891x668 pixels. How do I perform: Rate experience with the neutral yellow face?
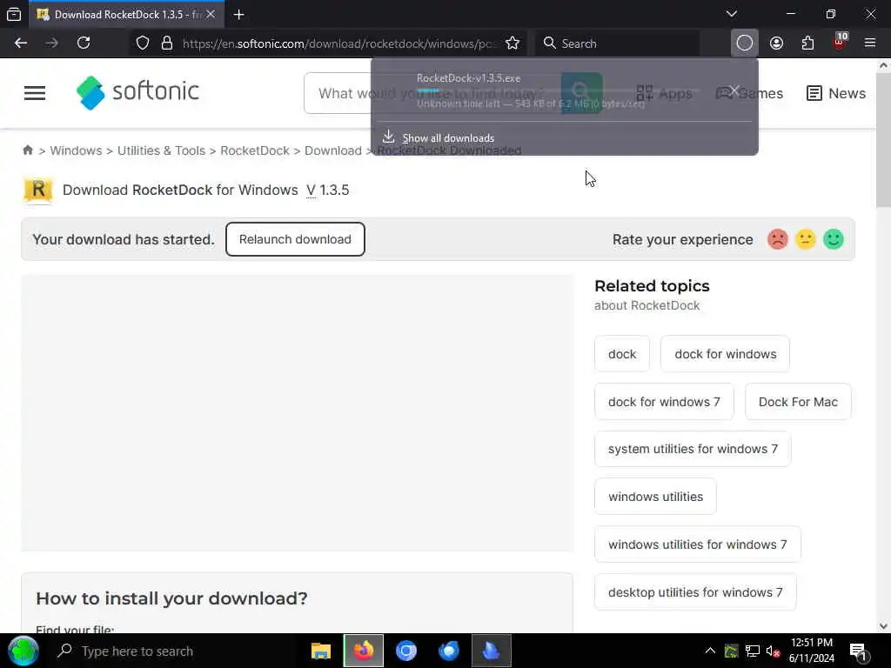coord(805,239)
